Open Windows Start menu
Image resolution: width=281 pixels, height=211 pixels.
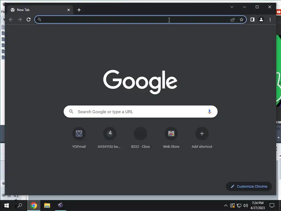(x=7, y=206)
